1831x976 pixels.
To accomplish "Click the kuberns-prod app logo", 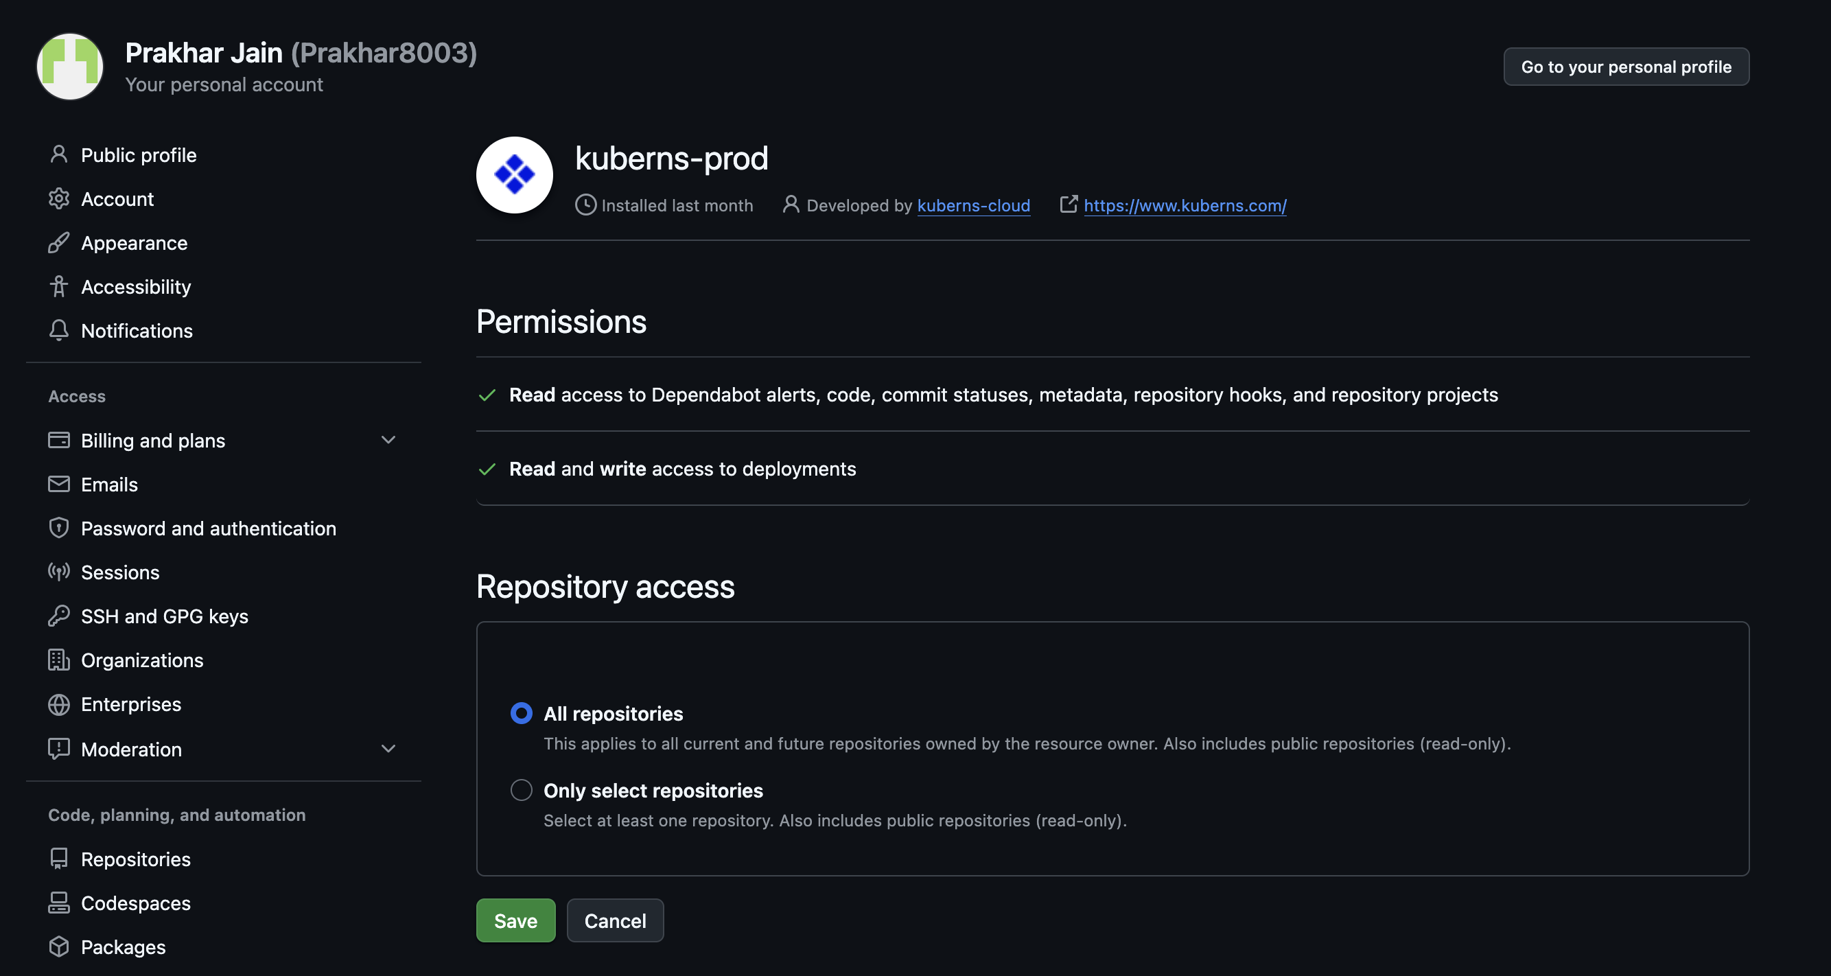I will point(514,174).
